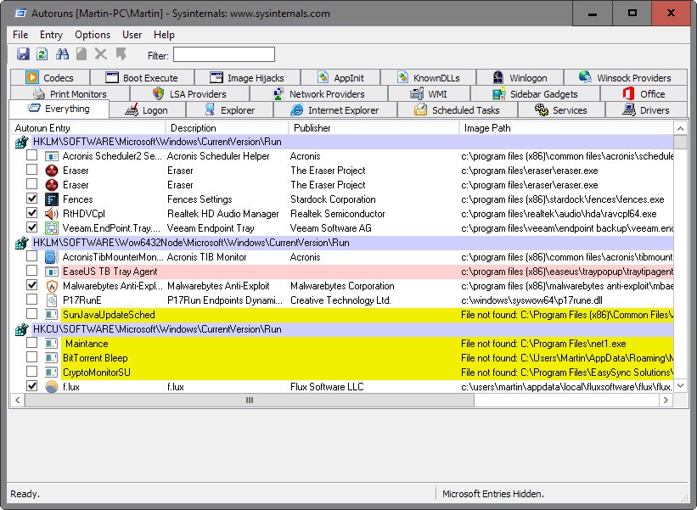Open the Options menu
Screen dimensions: 697x510
point(93,35)
